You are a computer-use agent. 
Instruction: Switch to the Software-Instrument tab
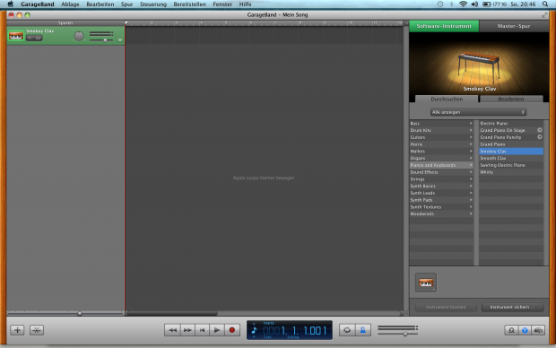pos(444,26)
